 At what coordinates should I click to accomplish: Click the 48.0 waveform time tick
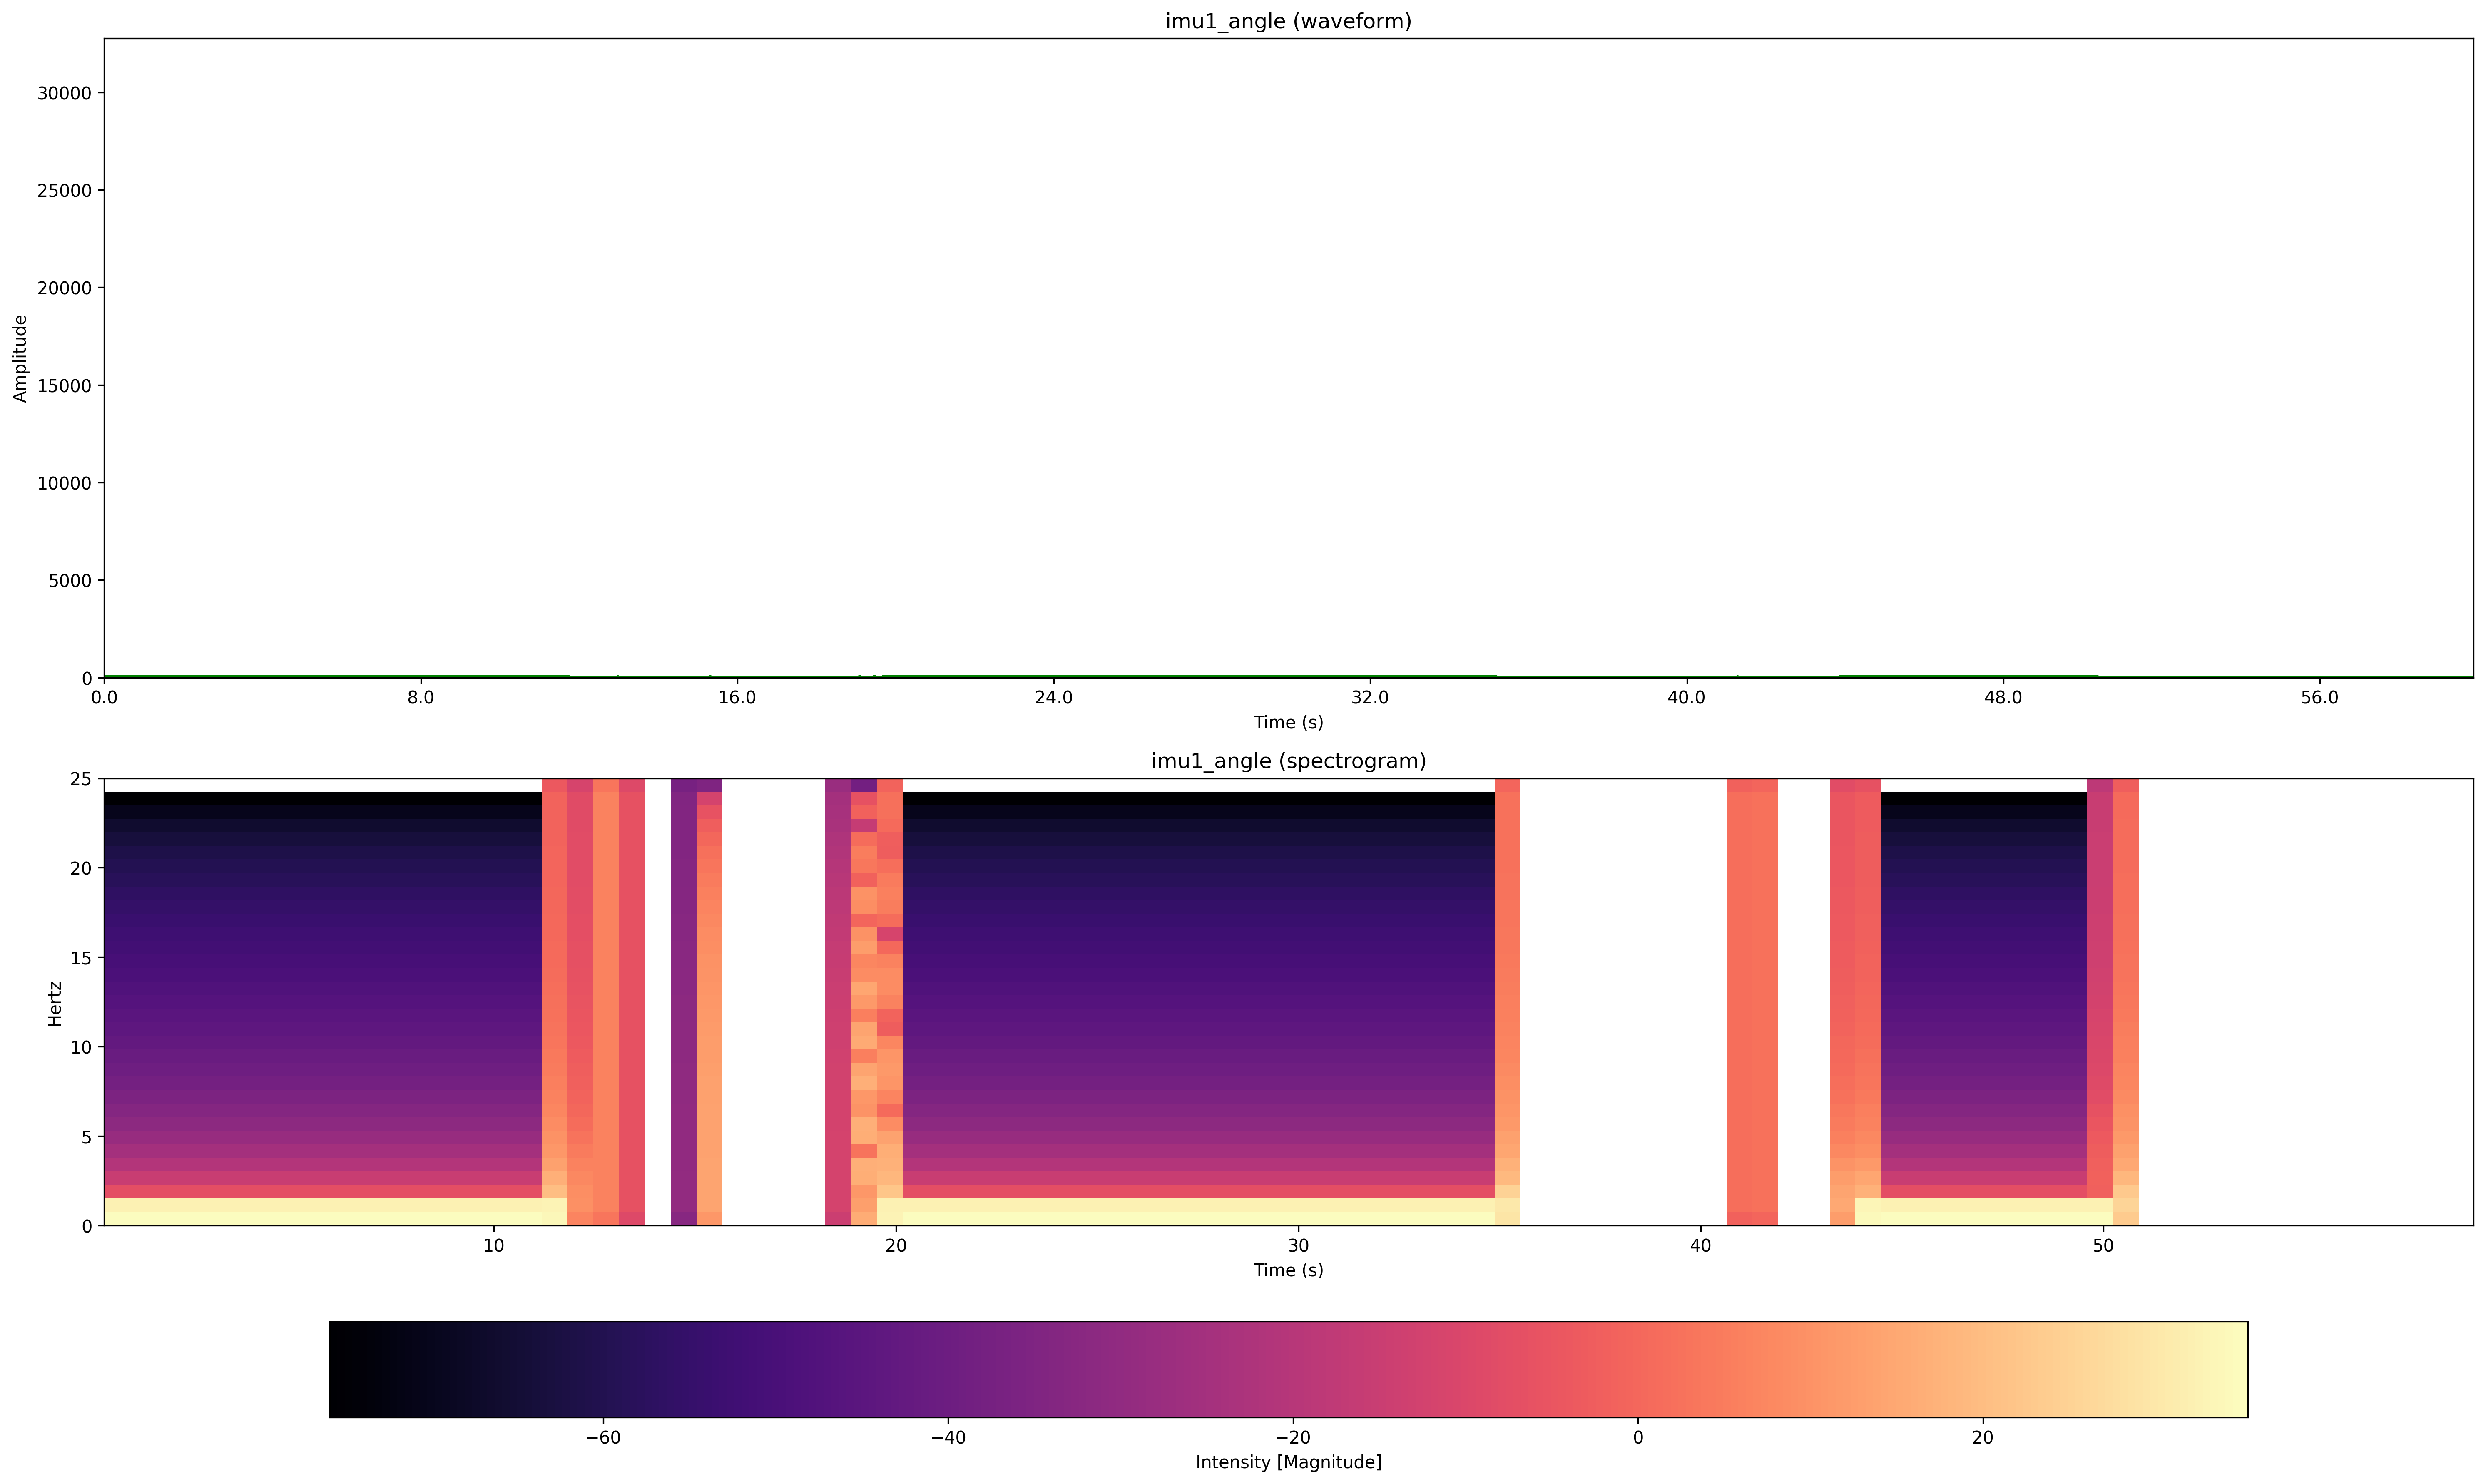point(2002,698)
